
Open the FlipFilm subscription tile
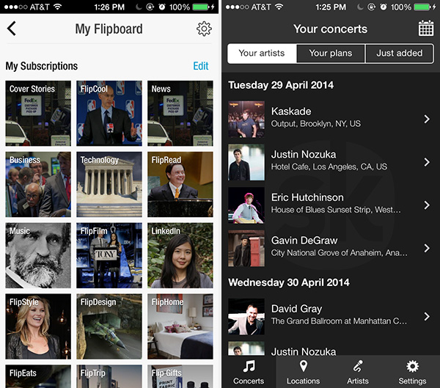coord(109,255)
